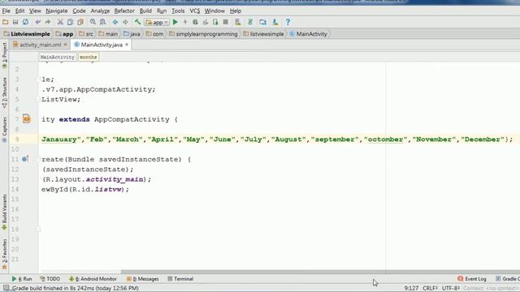Click the Copy toolbar icon
Screen dimensions: 520x292
70,22
